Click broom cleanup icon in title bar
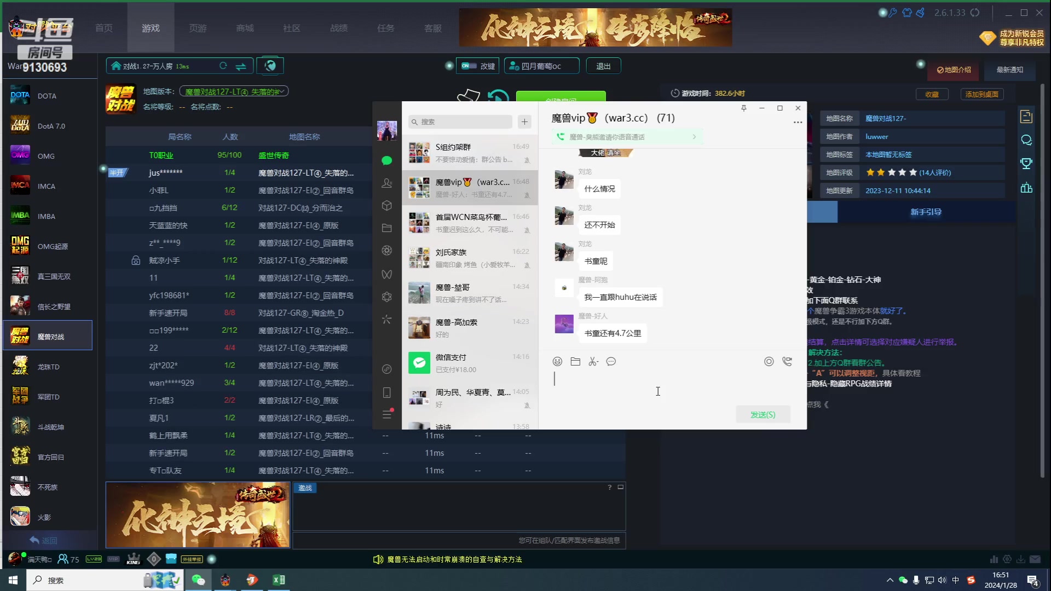Viewport: 1051px width, 591px height. pyautogui.click(x=921, y=13)
